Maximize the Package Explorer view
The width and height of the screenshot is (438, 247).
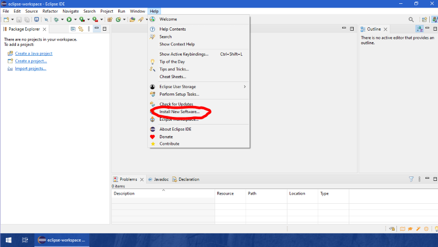(105, 28)
